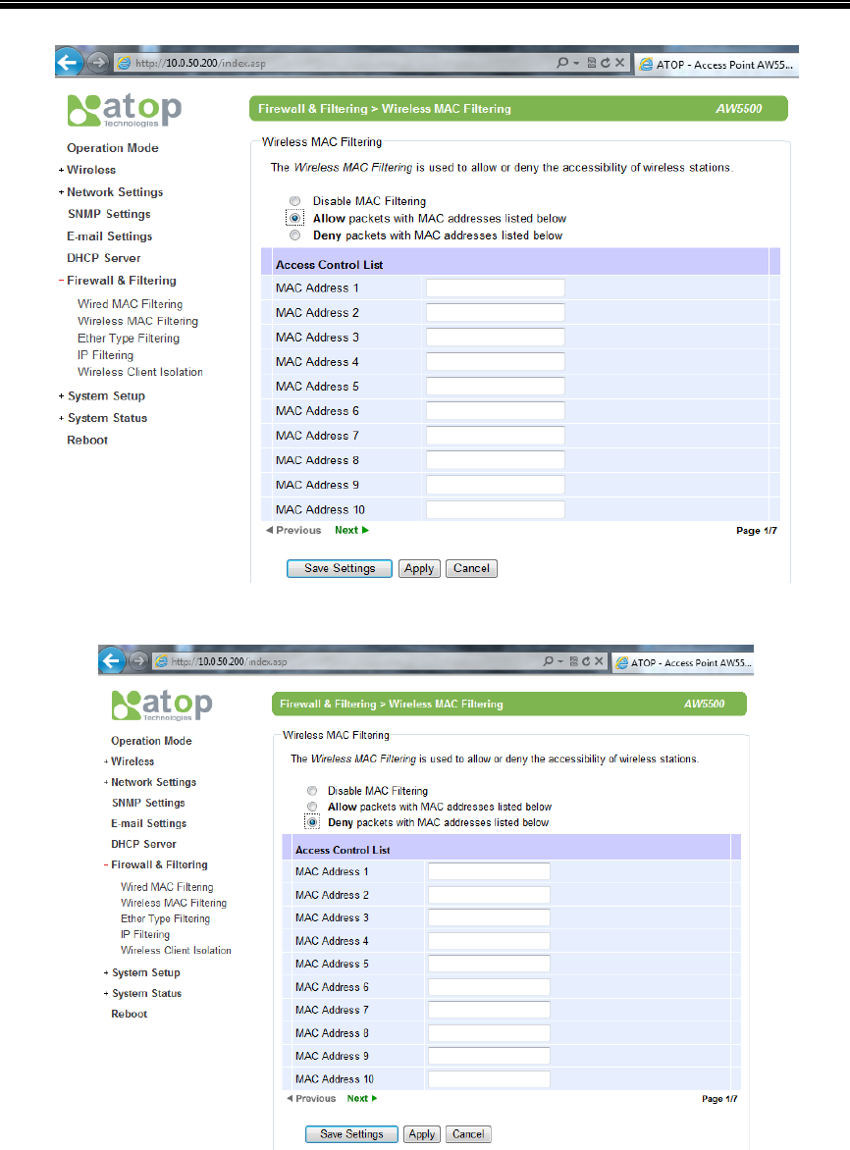The height and width of the screenshot is (1150, 850).
Task: Open Ether Type Filtering in lower sidebar
Action: click(166, 919)
